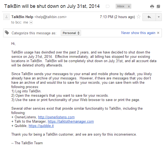Viewport: 164px width, 151px height.
Task: Open the quibble.it link
Action: [41, 126]
